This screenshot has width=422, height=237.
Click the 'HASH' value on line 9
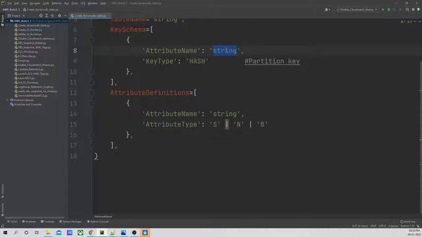[197, 61]
